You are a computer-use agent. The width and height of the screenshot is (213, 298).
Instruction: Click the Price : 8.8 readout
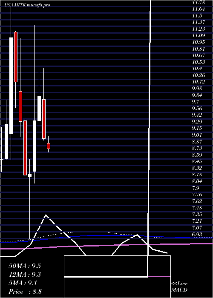coord(25,292)
